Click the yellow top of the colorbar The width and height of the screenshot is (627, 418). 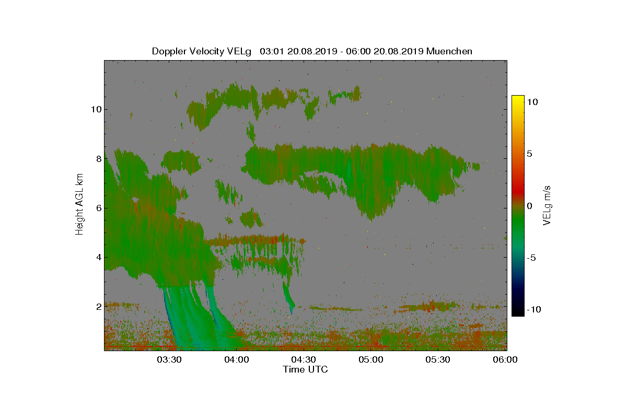(x=518, y=98)
